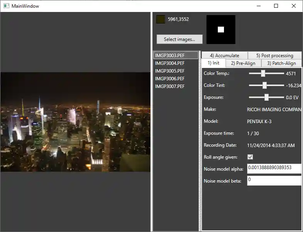Viewport: 303px width, 232px height.
Task: Click the Noise model alpha field
Action: [x=274, y=169]
